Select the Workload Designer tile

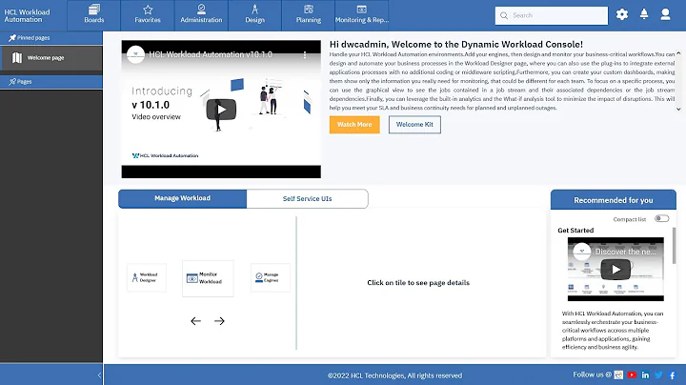click(147, 277)
